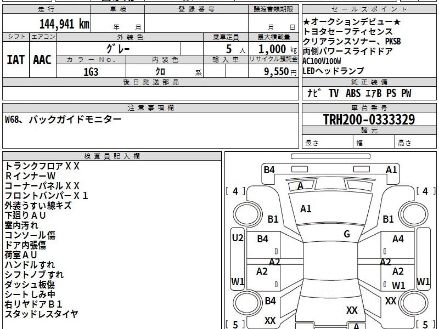Click the 注意事項欄 section header
The height and width of the screenshot is (329, 439).
point(151,107)
